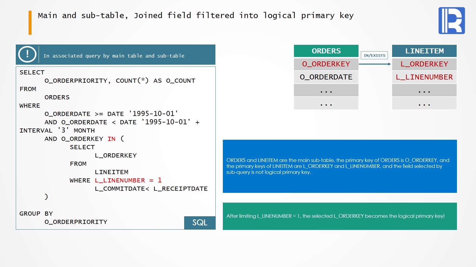Select the ORDERS table header
The width and height of the screenshot is (476, 267).
[x=326, y=51]
